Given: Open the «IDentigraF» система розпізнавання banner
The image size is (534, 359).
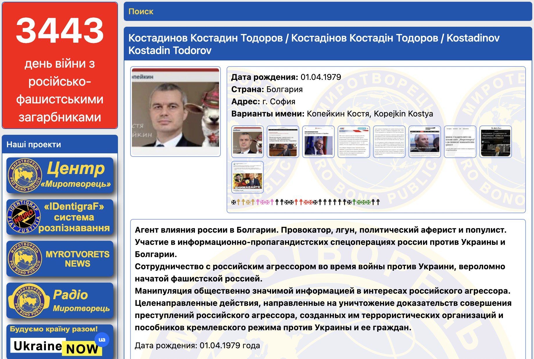Looking at the screenshot, I should (x=60, y=217).
